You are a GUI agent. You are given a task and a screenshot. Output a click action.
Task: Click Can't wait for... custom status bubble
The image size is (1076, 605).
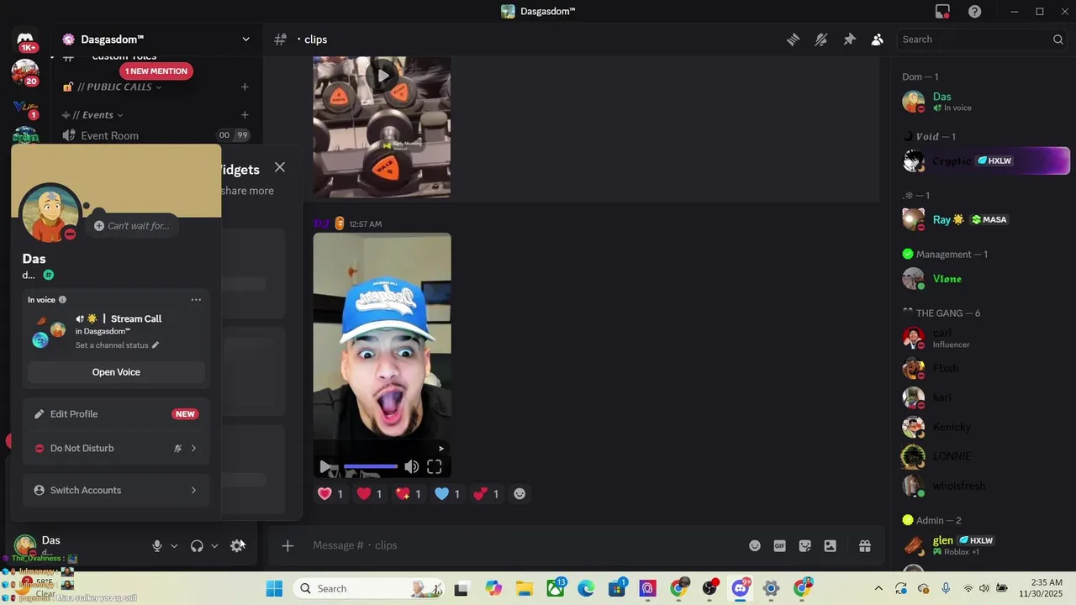click(131, 225)
